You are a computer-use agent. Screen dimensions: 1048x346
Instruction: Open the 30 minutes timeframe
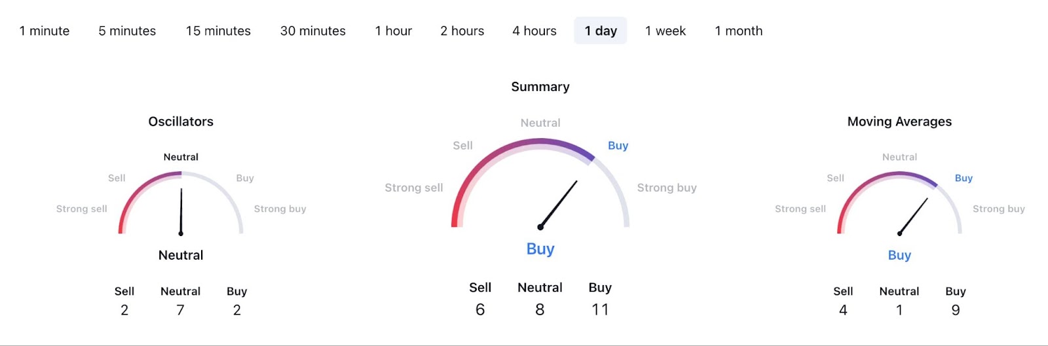click(x=312, y=31)
